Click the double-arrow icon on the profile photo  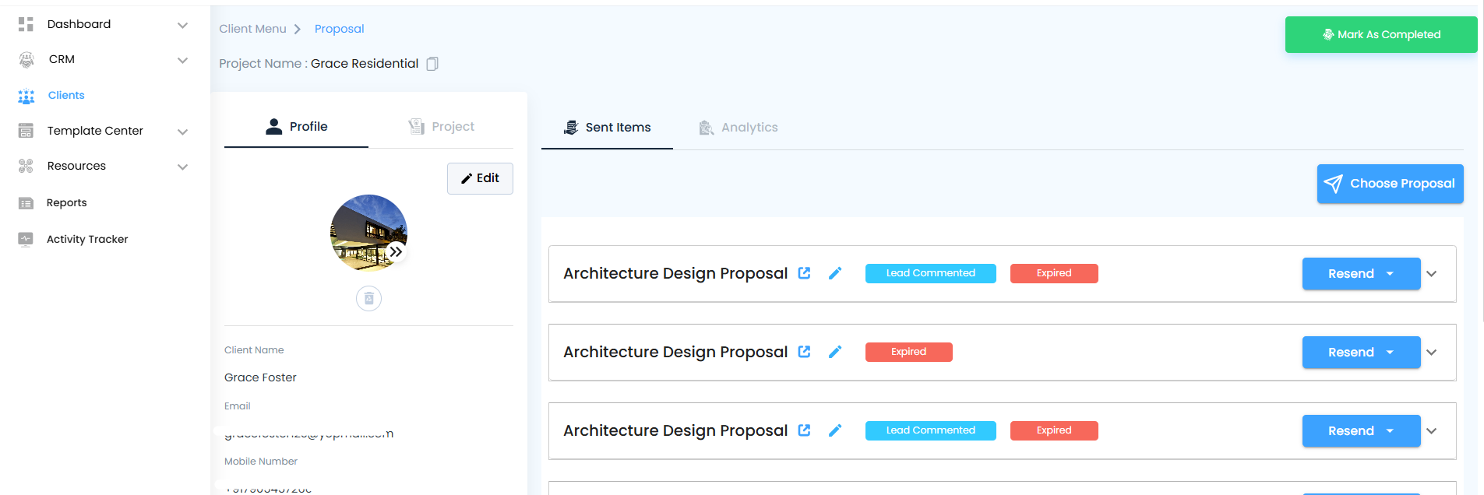point(397,251)
